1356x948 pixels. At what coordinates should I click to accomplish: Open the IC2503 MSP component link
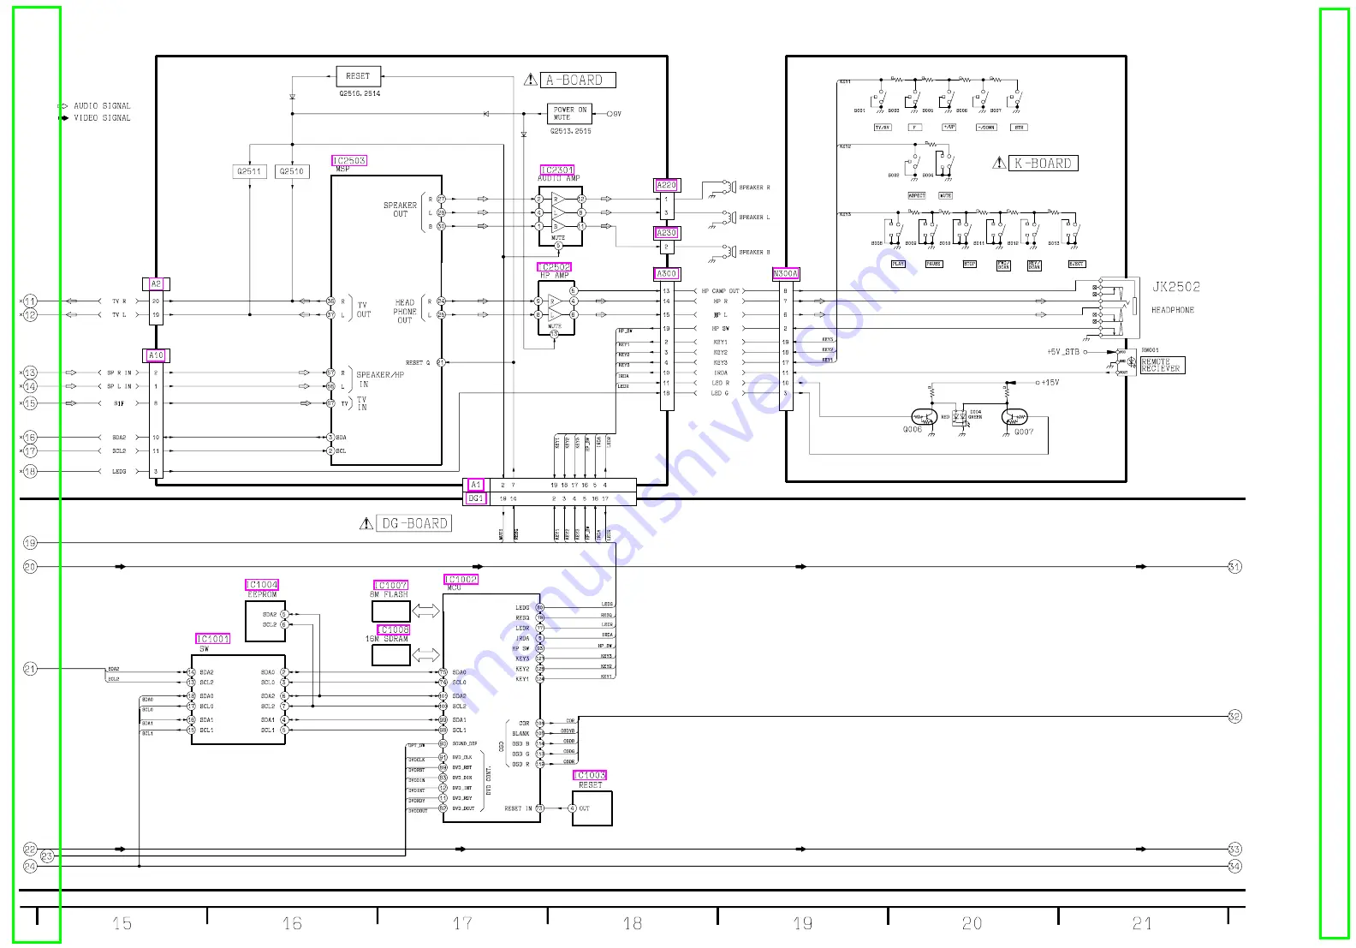(x=349, y=160)
